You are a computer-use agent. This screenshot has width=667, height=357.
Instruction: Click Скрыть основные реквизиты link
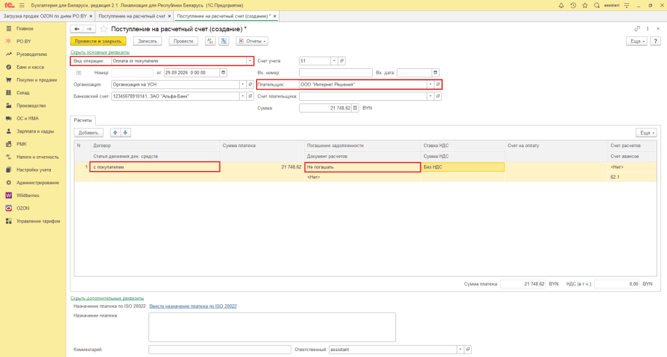pyautogui.click(x=100, y=52)
